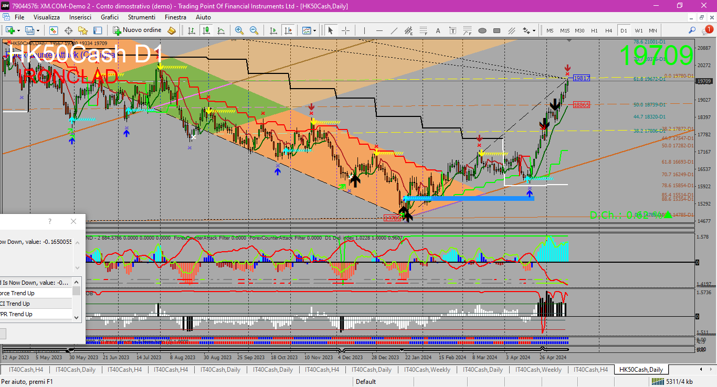The image size is (717, 387).
Task: Draw an ellipse shape
Action: tap(482, 30)
